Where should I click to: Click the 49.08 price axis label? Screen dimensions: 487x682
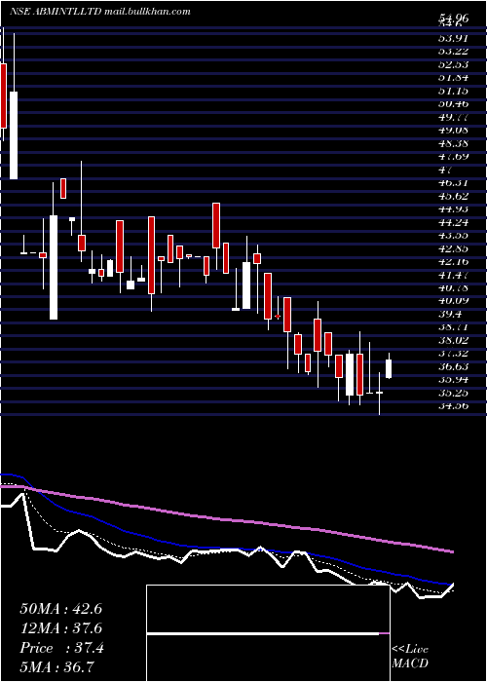[453, 130]
